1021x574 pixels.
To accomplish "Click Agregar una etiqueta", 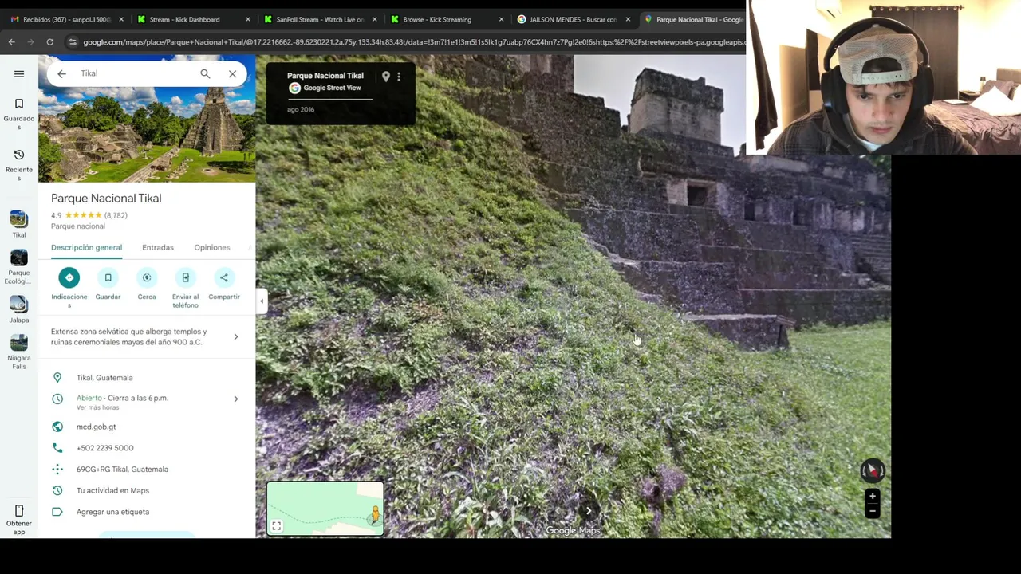I will pos(112,512).
